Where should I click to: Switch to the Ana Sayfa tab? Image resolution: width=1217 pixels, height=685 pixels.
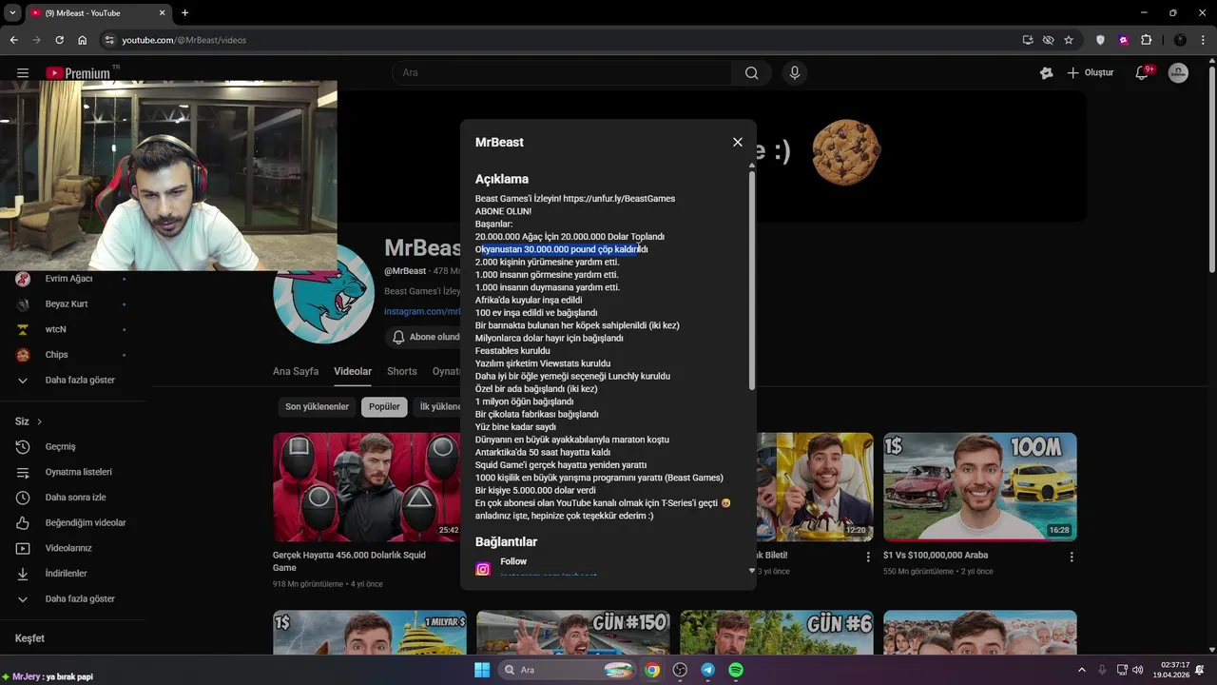click(296, 371)
